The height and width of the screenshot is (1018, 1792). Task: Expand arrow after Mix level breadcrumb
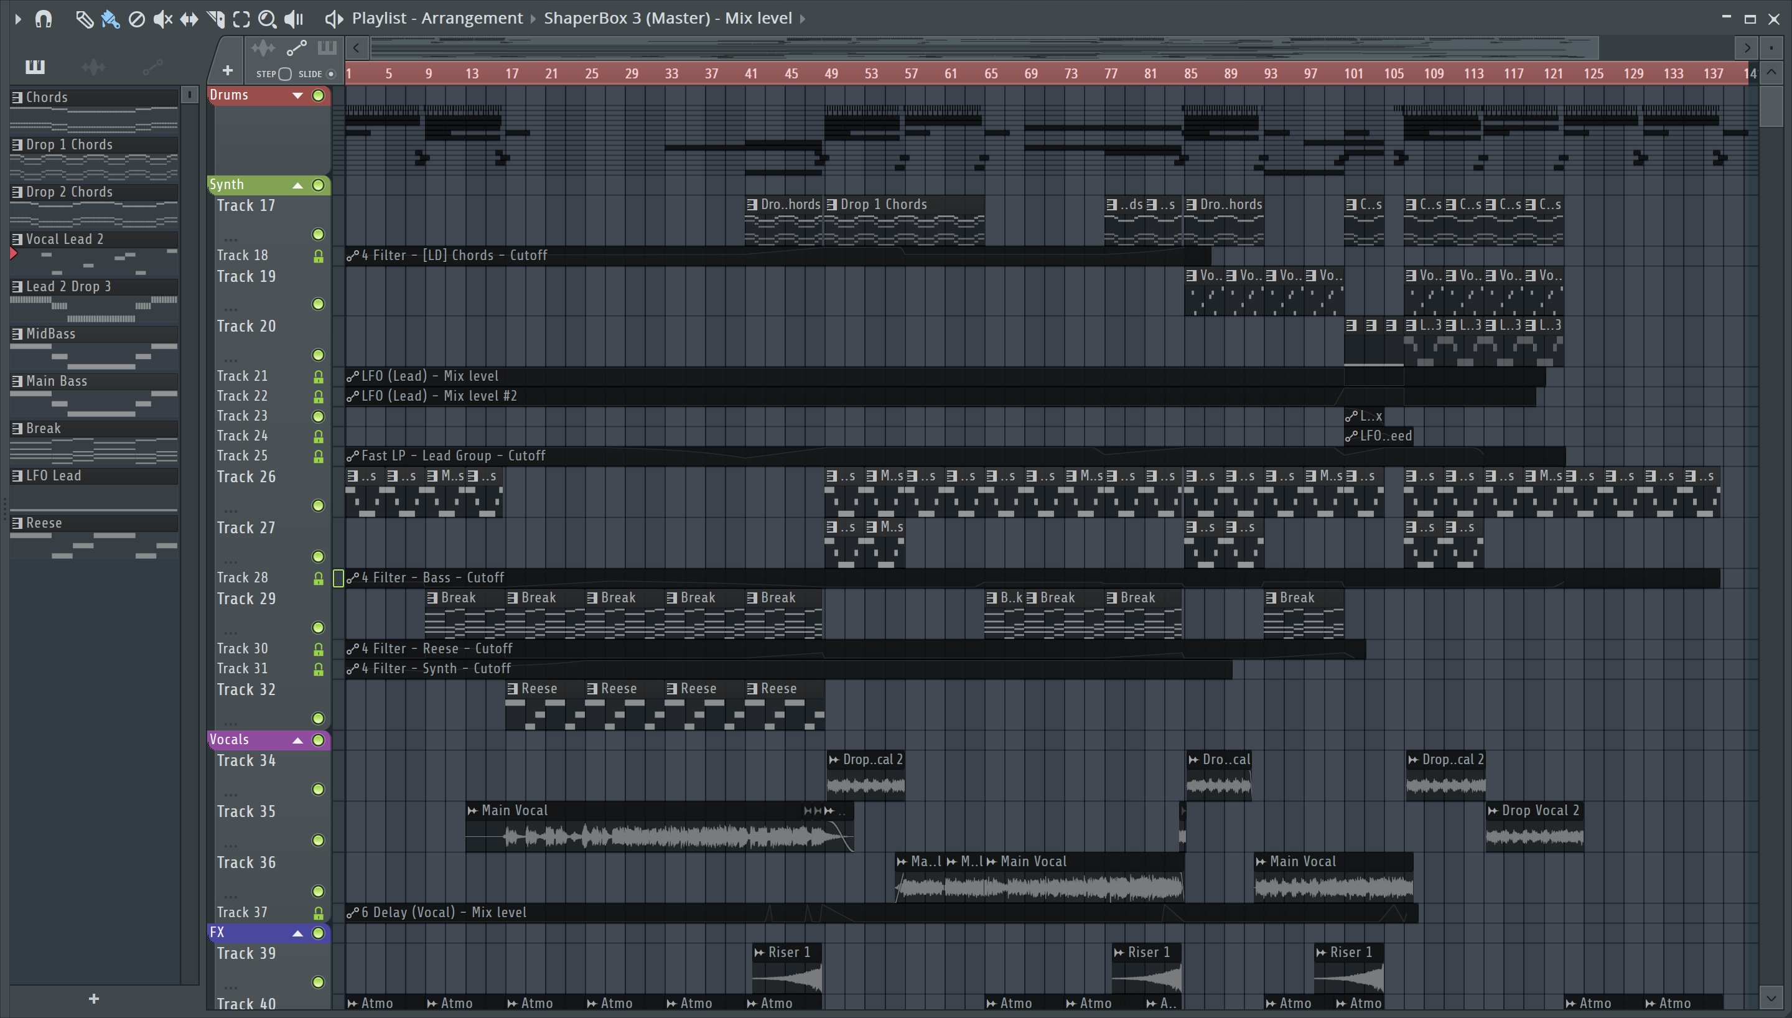click(802, 18)
